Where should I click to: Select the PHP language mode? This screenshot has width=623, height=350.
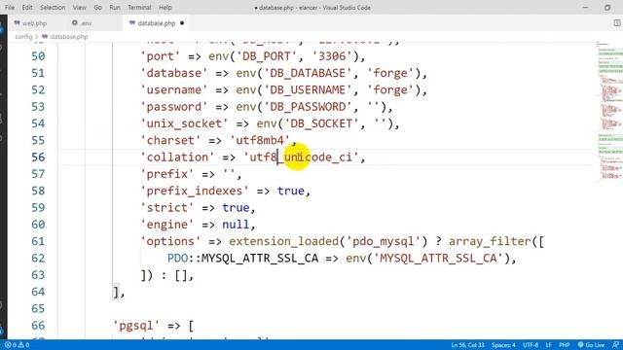[x=565, y=345]
